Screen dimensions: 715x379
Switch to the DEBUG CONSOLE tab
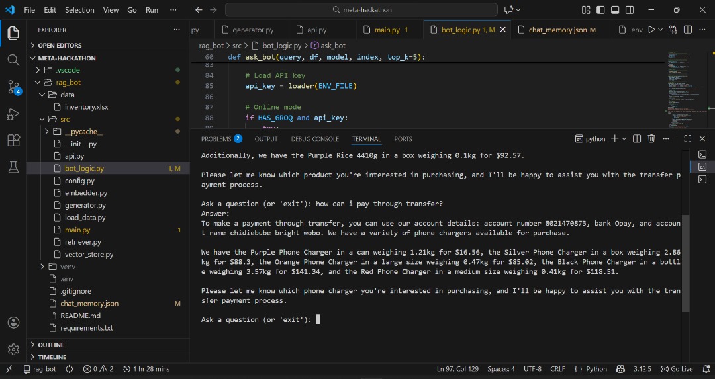tap(314, 138)
